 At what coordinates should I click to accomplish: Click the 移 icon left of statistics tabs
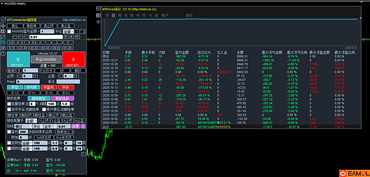point(98,15)
